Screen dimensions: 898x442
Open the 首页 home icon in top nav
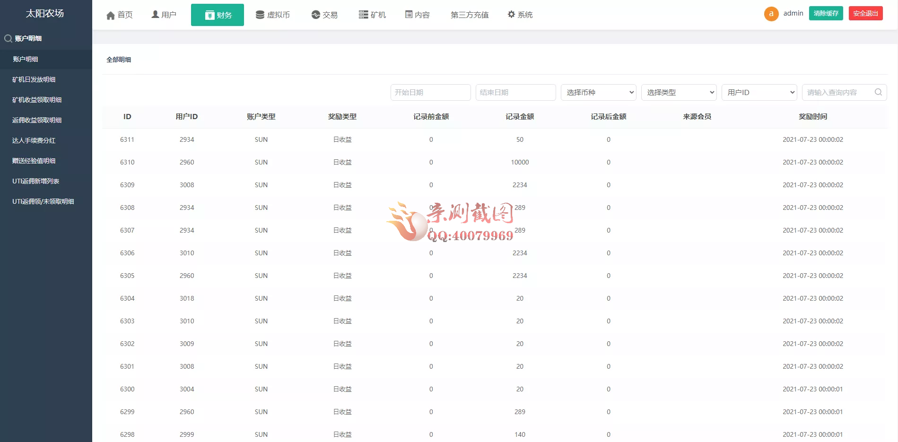point(109,14)
